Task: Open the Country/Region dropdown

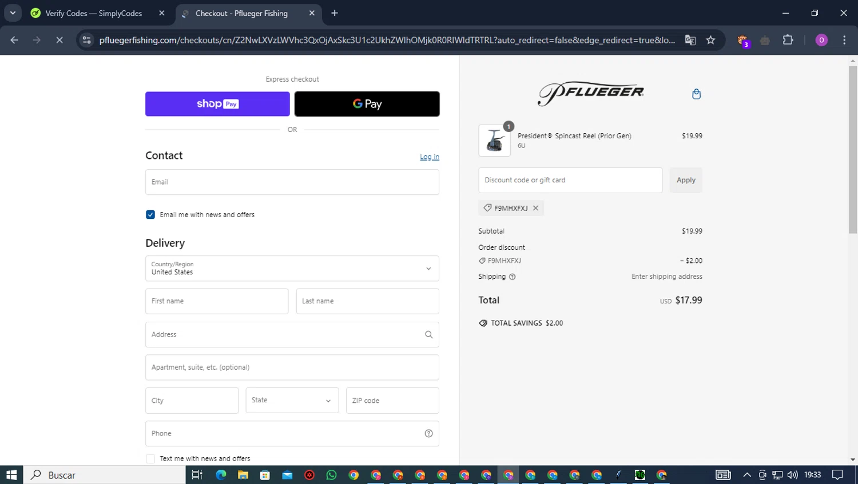Action: pos(292,269)
